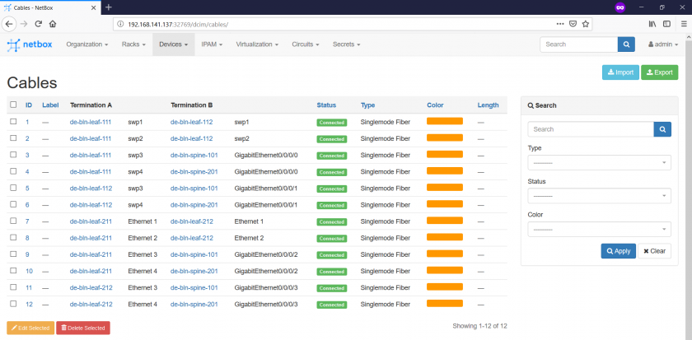692x340 pixels.
Task: Select cable 7 checkbox
Action: click(x=13, y=221)
